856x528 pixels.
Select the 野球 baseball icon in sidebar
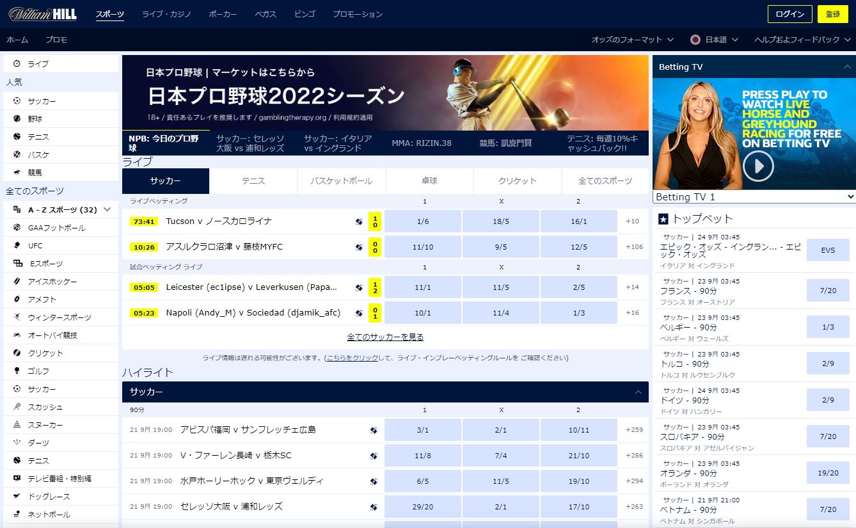(x=17, y=119)
